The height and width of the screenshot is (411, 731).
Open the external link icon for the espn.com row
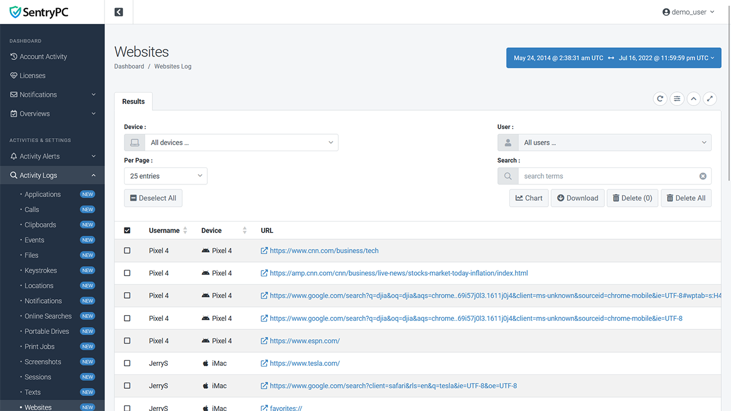[264, 341]
